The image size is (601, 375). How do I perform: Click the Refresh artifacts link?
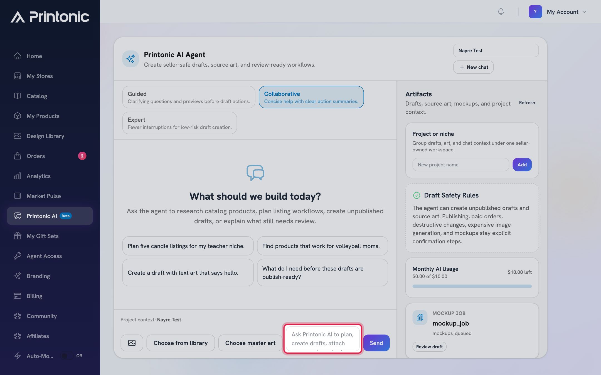pyautogui.click(x=527, y=102)
